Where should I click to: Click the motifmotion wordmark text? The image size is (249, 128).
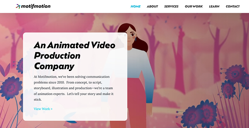click(36, 6)
